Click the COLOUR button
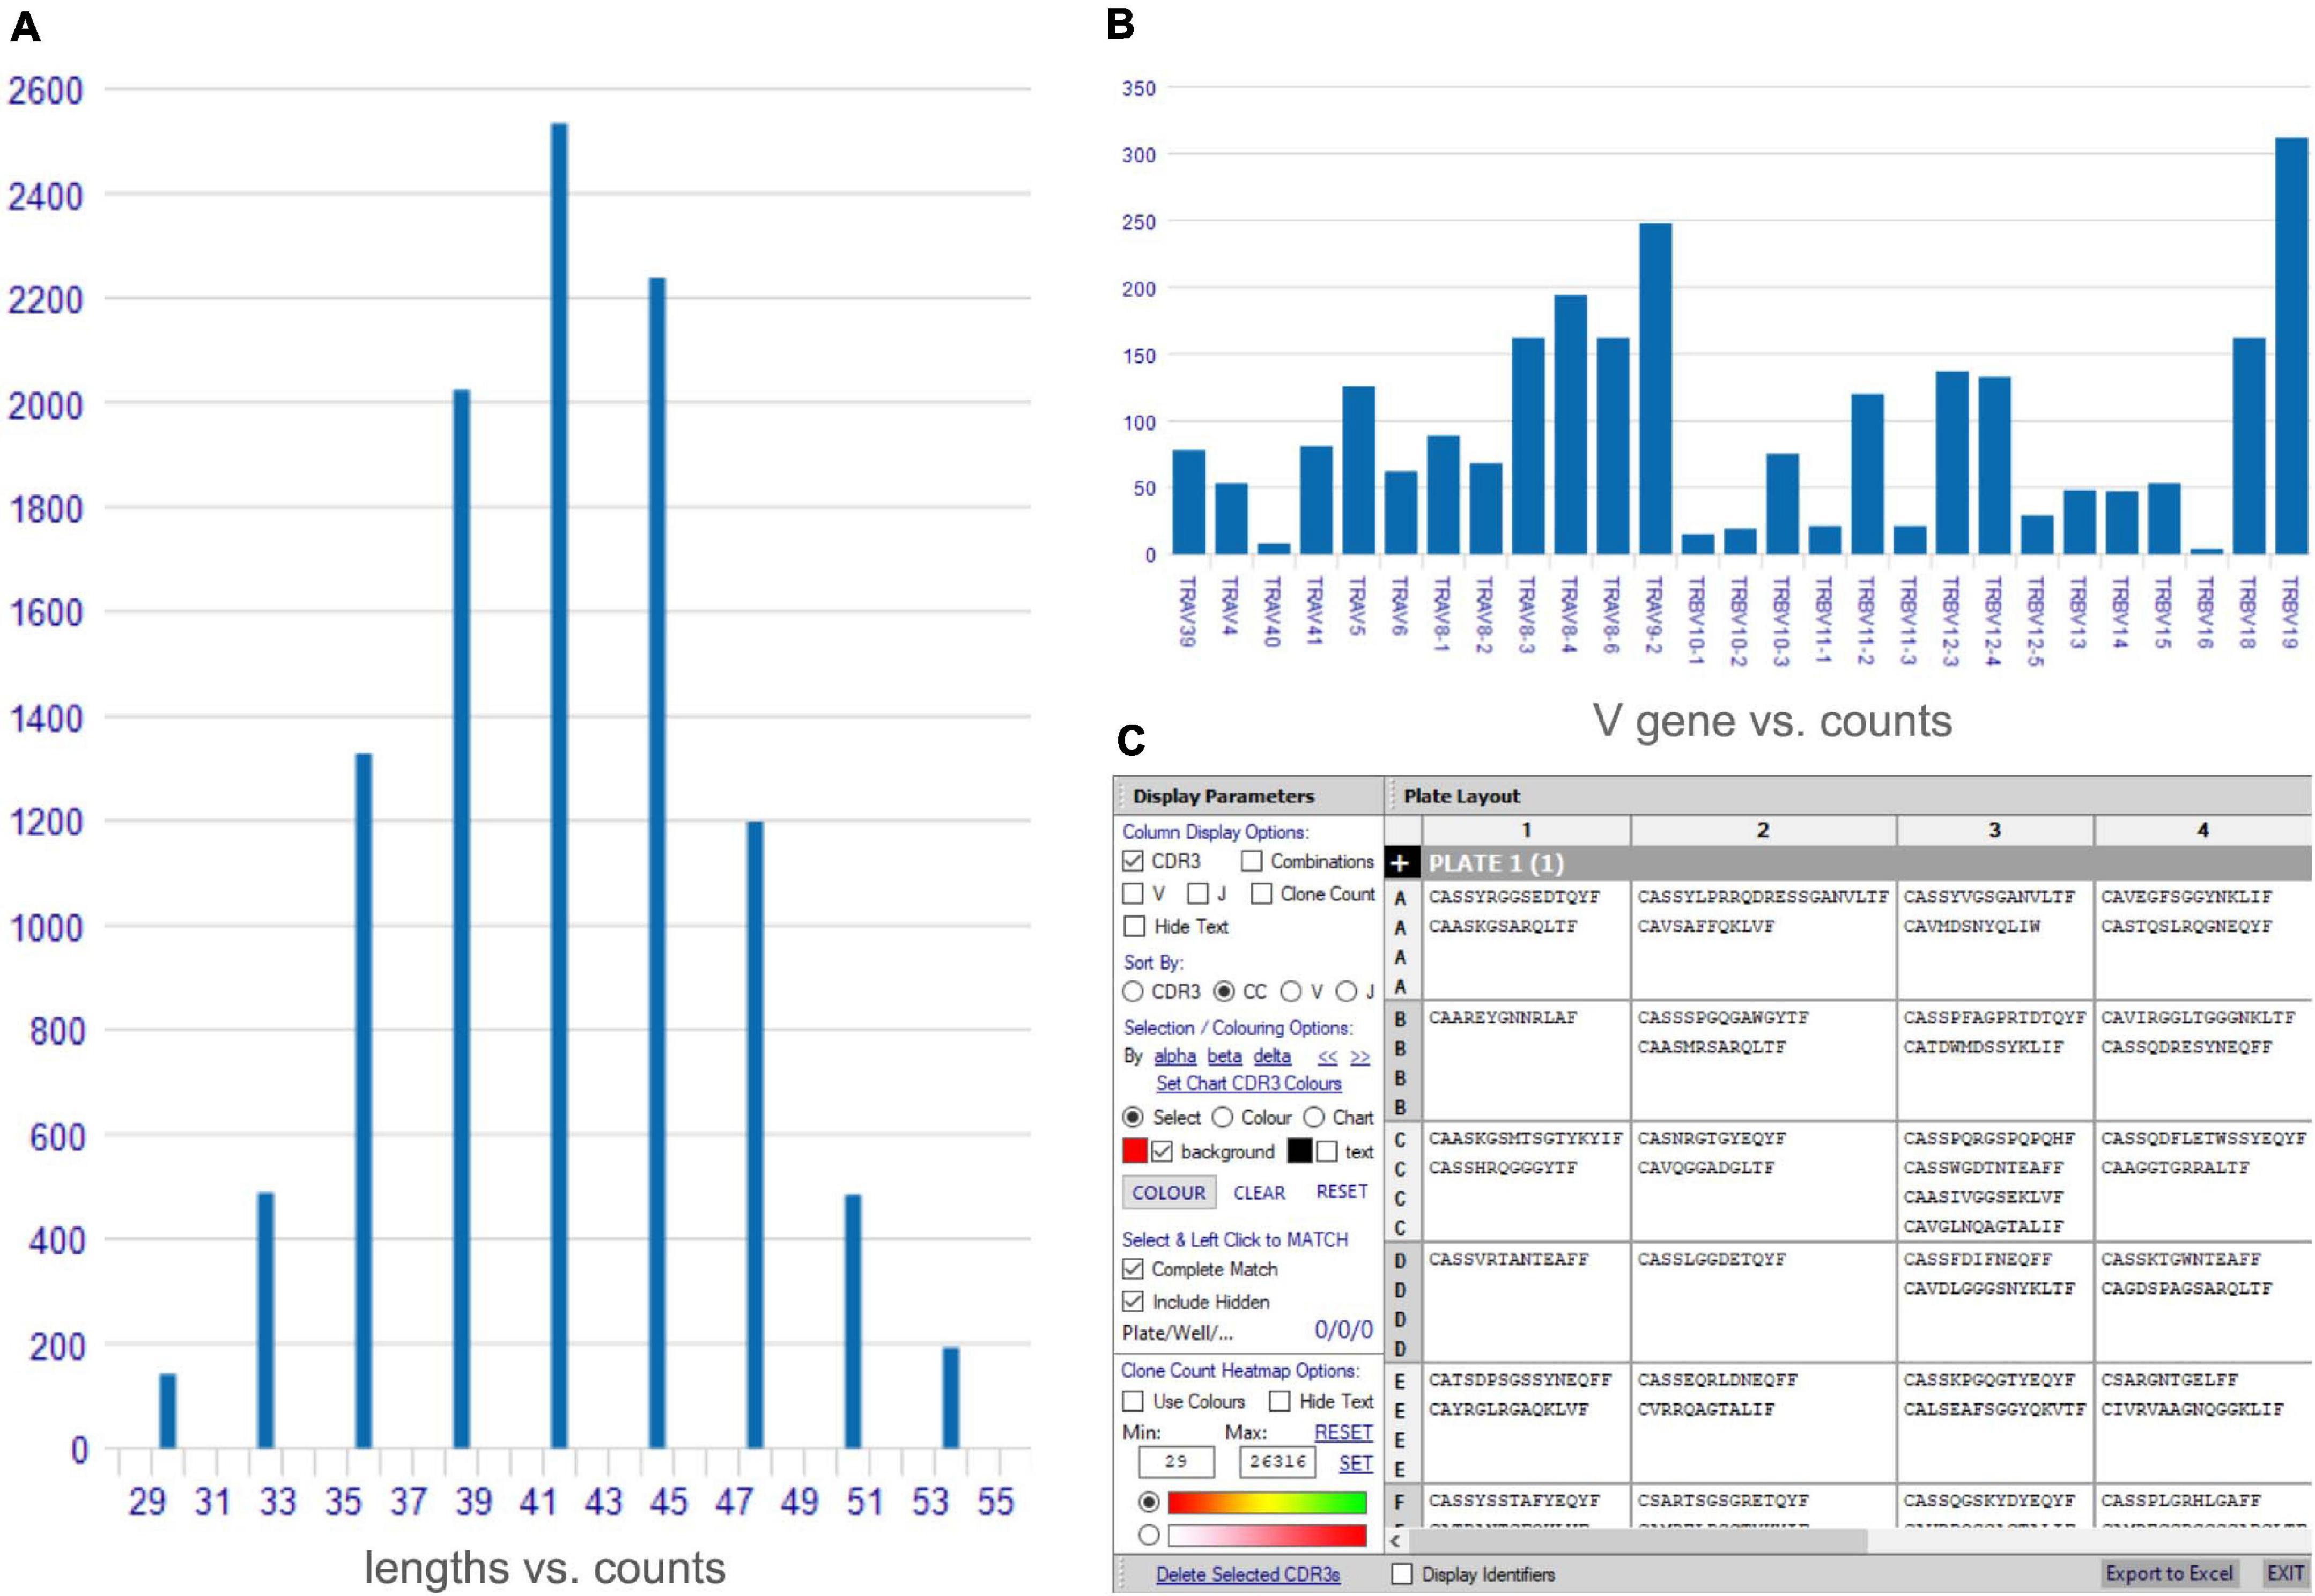The width and height of the screenshot is (2315, 1596). coord(1169,1193)
